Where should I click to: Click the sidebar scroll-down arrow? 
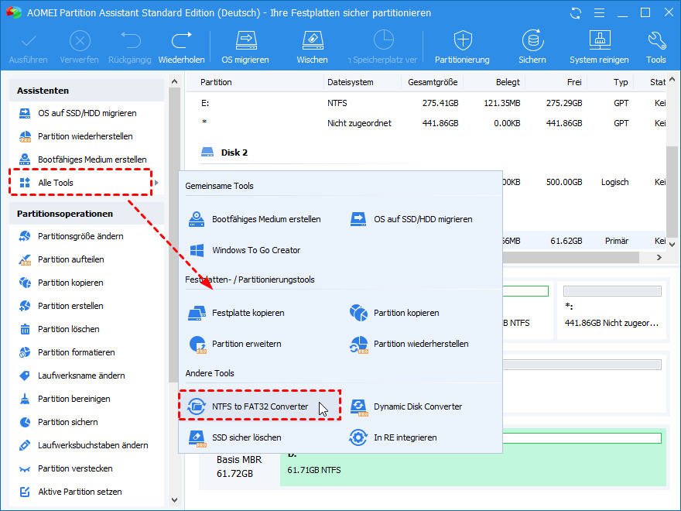[x=175, y=500]
